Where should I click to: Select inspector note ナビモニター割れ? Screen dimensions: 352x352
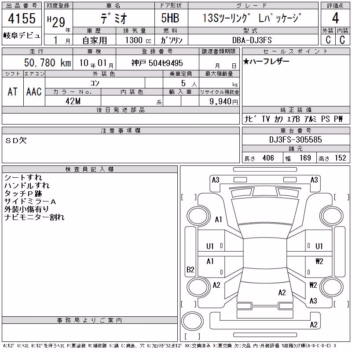[x=34, y=217]
